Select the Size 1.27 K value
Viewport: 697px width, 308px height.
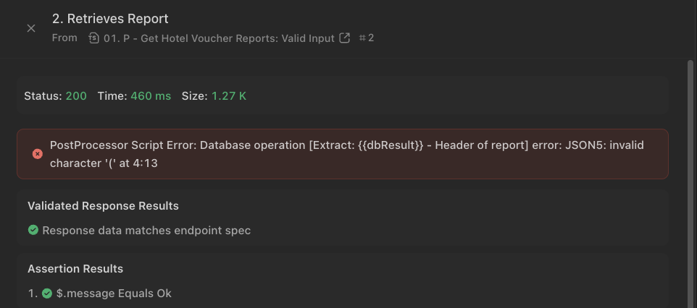[229, 96]
